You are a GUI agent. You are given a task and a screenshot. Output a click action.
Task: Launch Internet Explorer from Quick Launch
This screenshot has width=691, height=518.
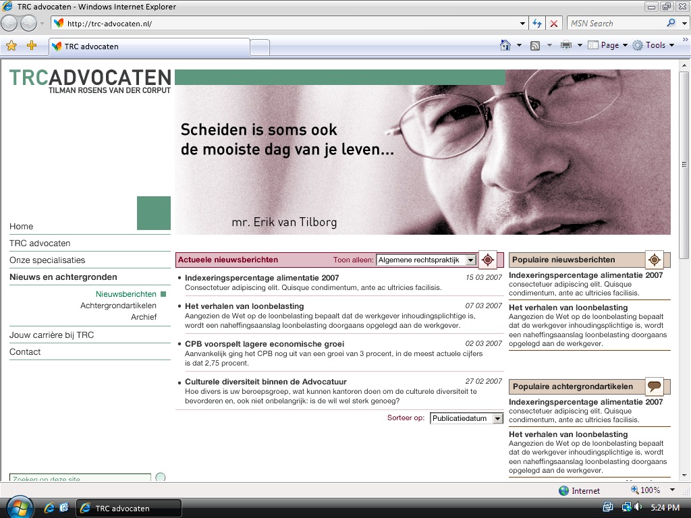(49, 508)
